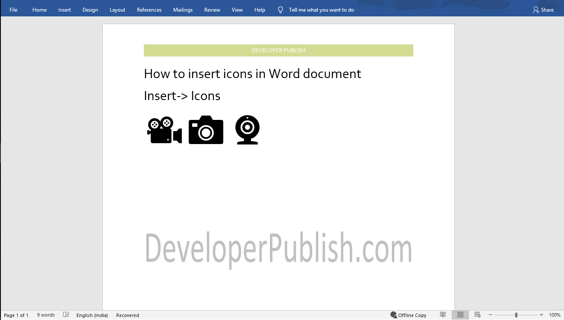The height and width of the screenshot is (320, 564).
Task: Switch to Read Mode view
Action: click(443, 315)
